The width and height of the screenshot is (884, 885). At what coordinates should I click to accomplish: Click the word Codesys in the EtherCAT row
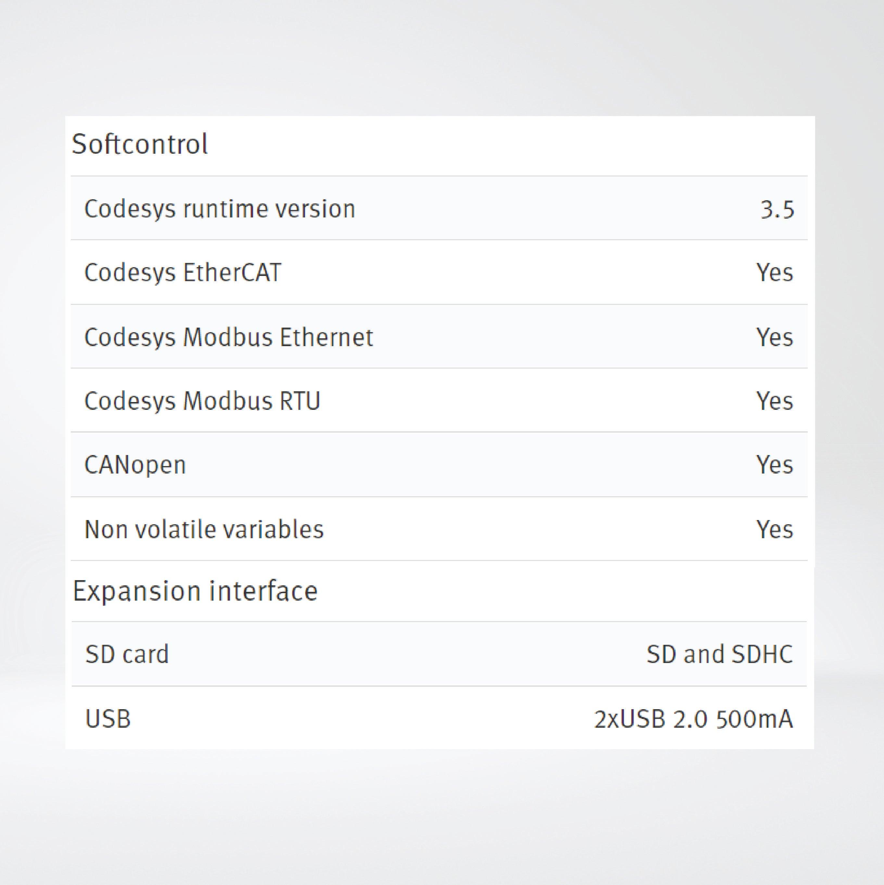(130, 273)
